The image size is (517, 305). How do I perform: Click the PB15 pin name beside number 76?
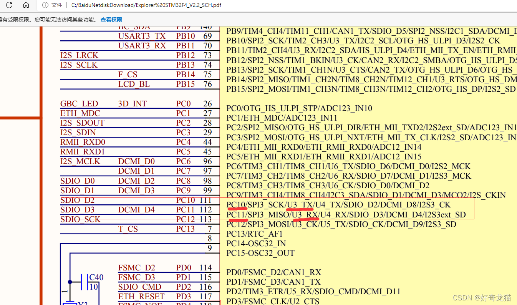(x=186, y=84)
